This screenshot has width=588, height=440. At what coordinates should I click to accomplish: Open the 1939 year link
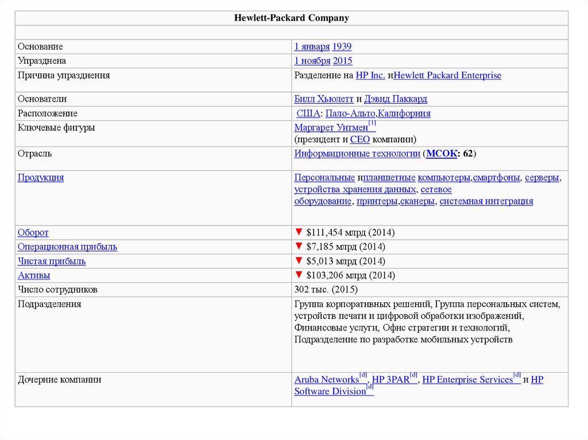point(342,46)
